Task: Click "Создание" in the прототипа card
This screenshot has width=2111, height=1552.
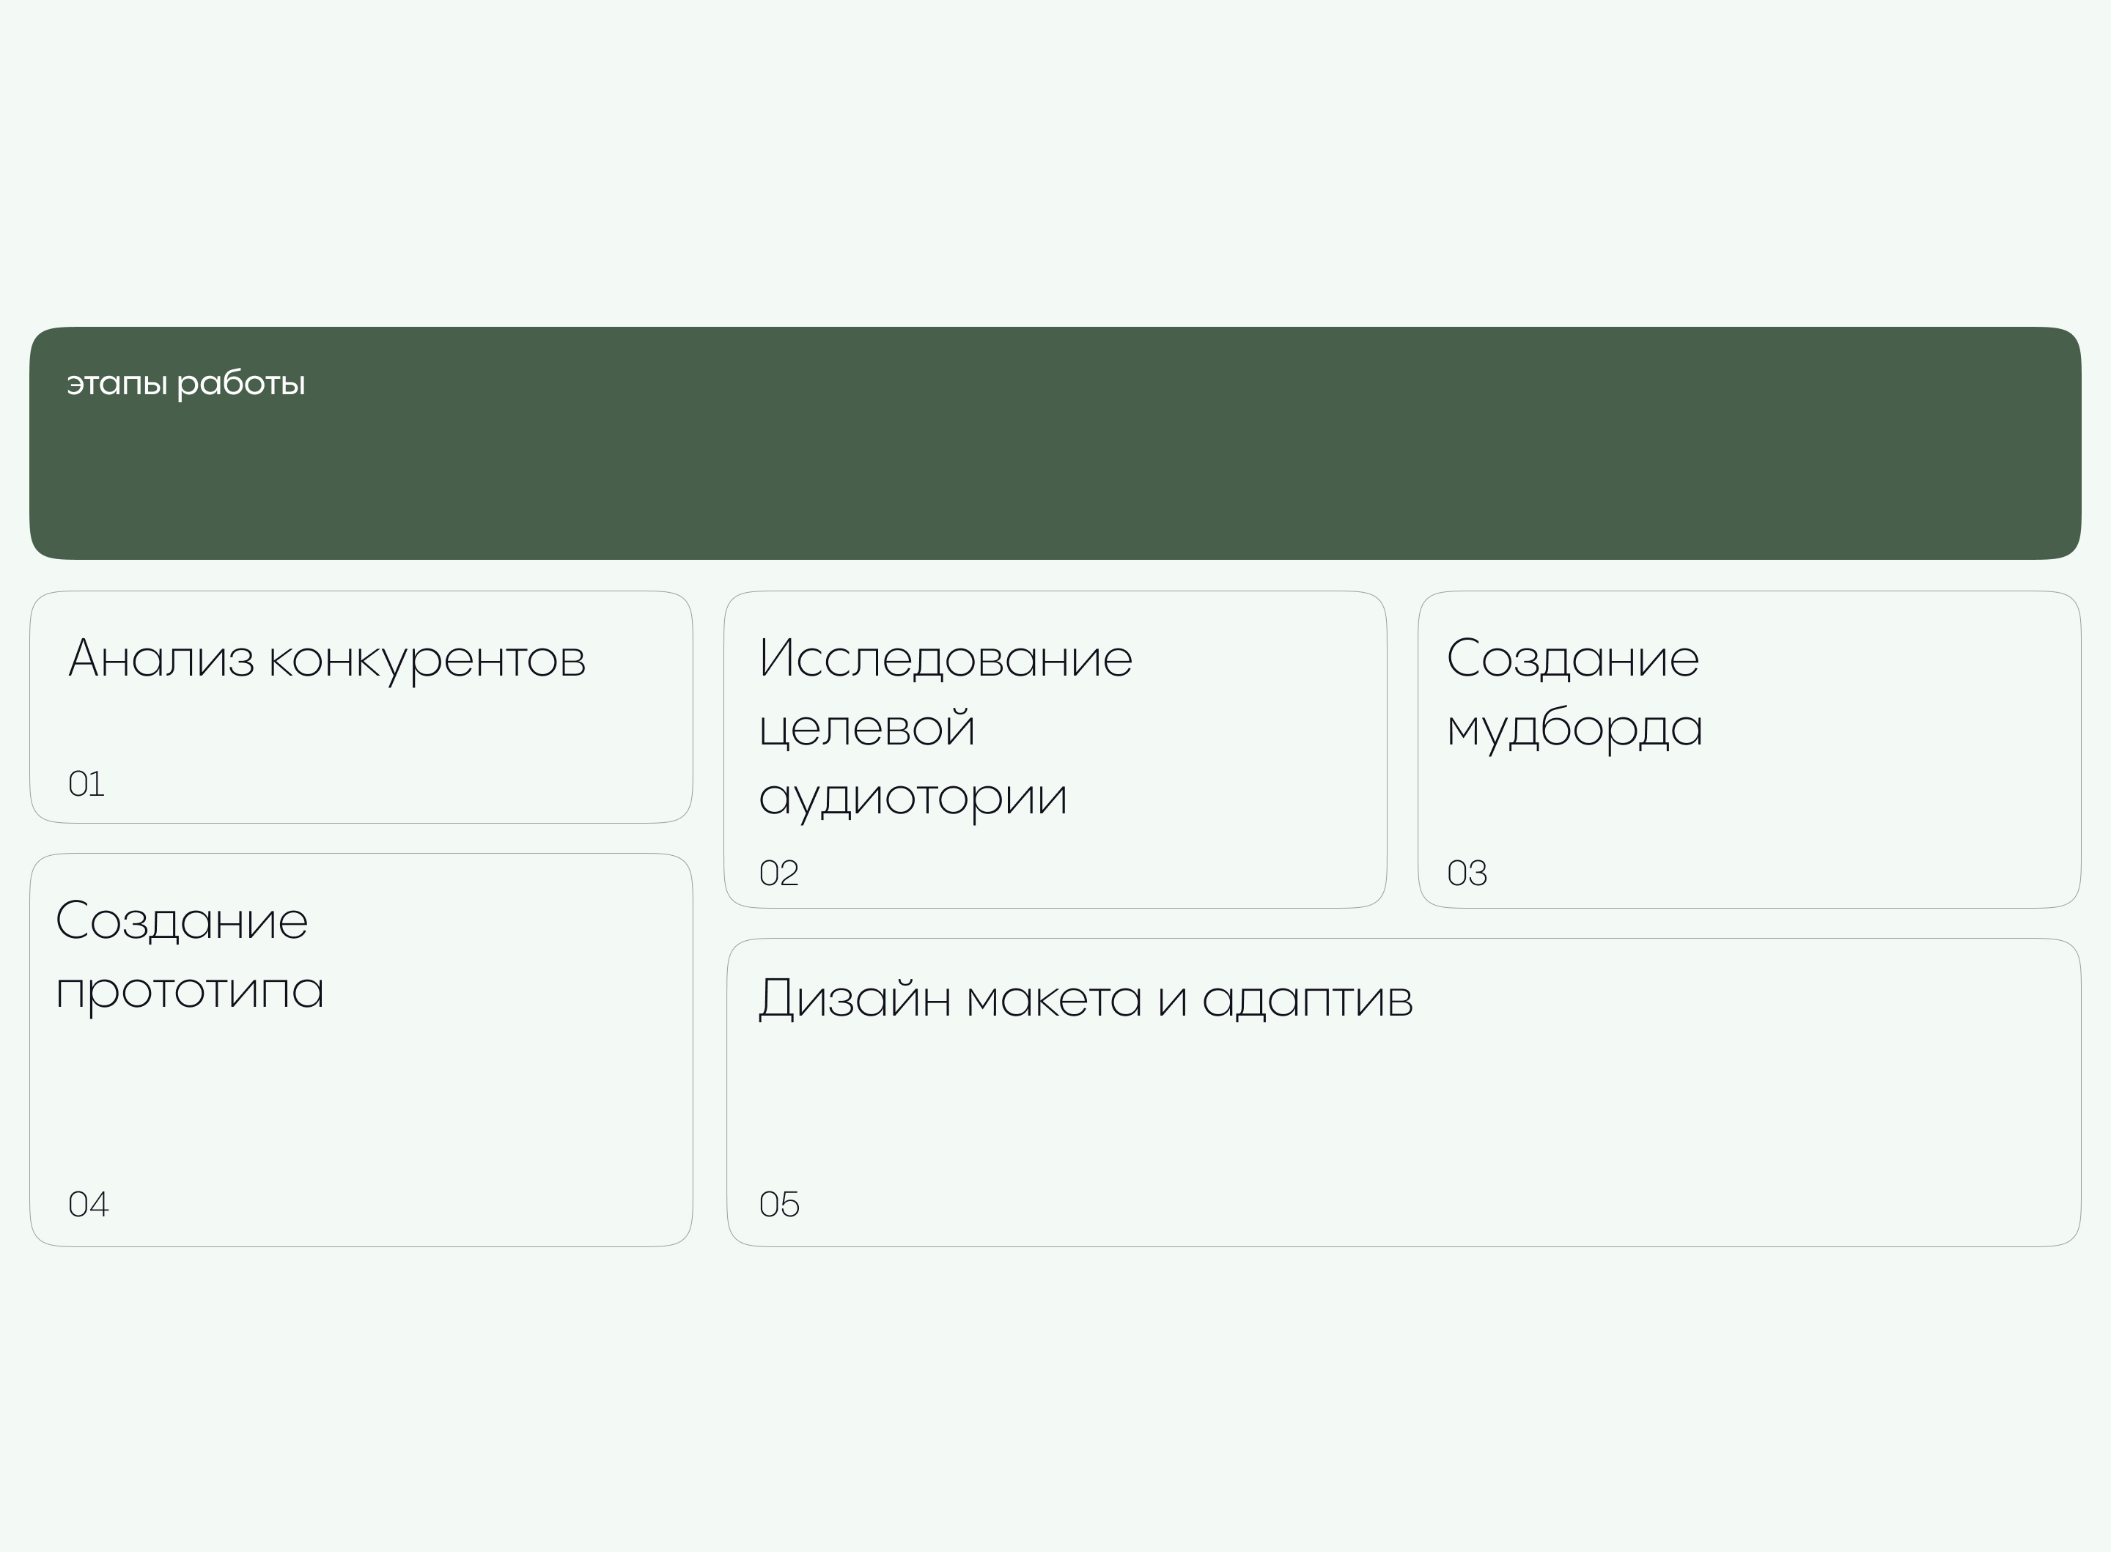Action: coord(181,920)
